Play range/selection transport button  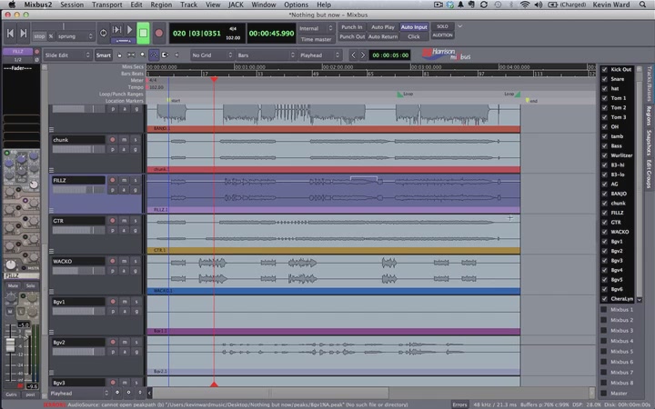pyautogui.click(x=117, y=30)
